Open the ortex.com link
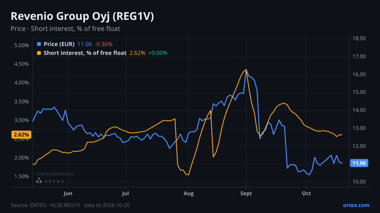 pyautogui.click(x=356, y=205)
